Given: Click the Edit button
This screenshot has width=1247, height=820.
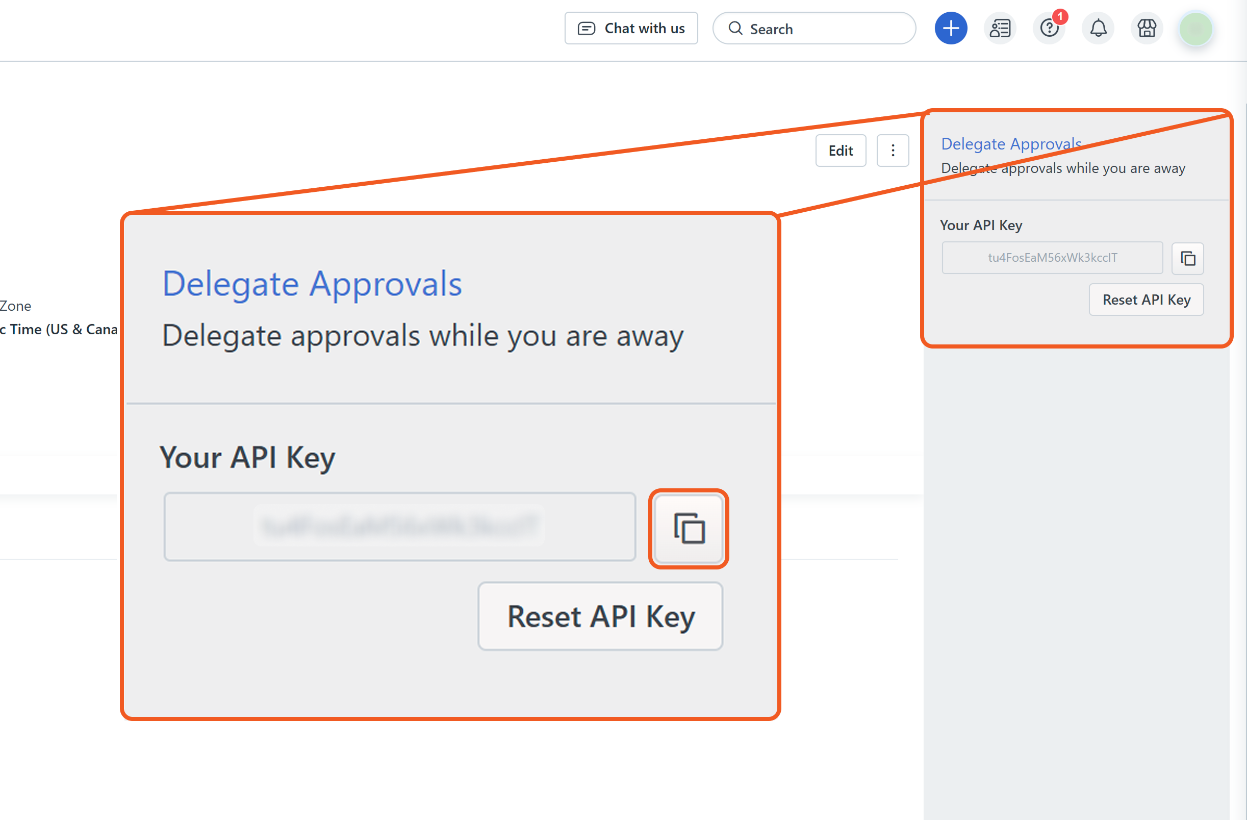Looking at the screenshot, I should tap(840, 151).
